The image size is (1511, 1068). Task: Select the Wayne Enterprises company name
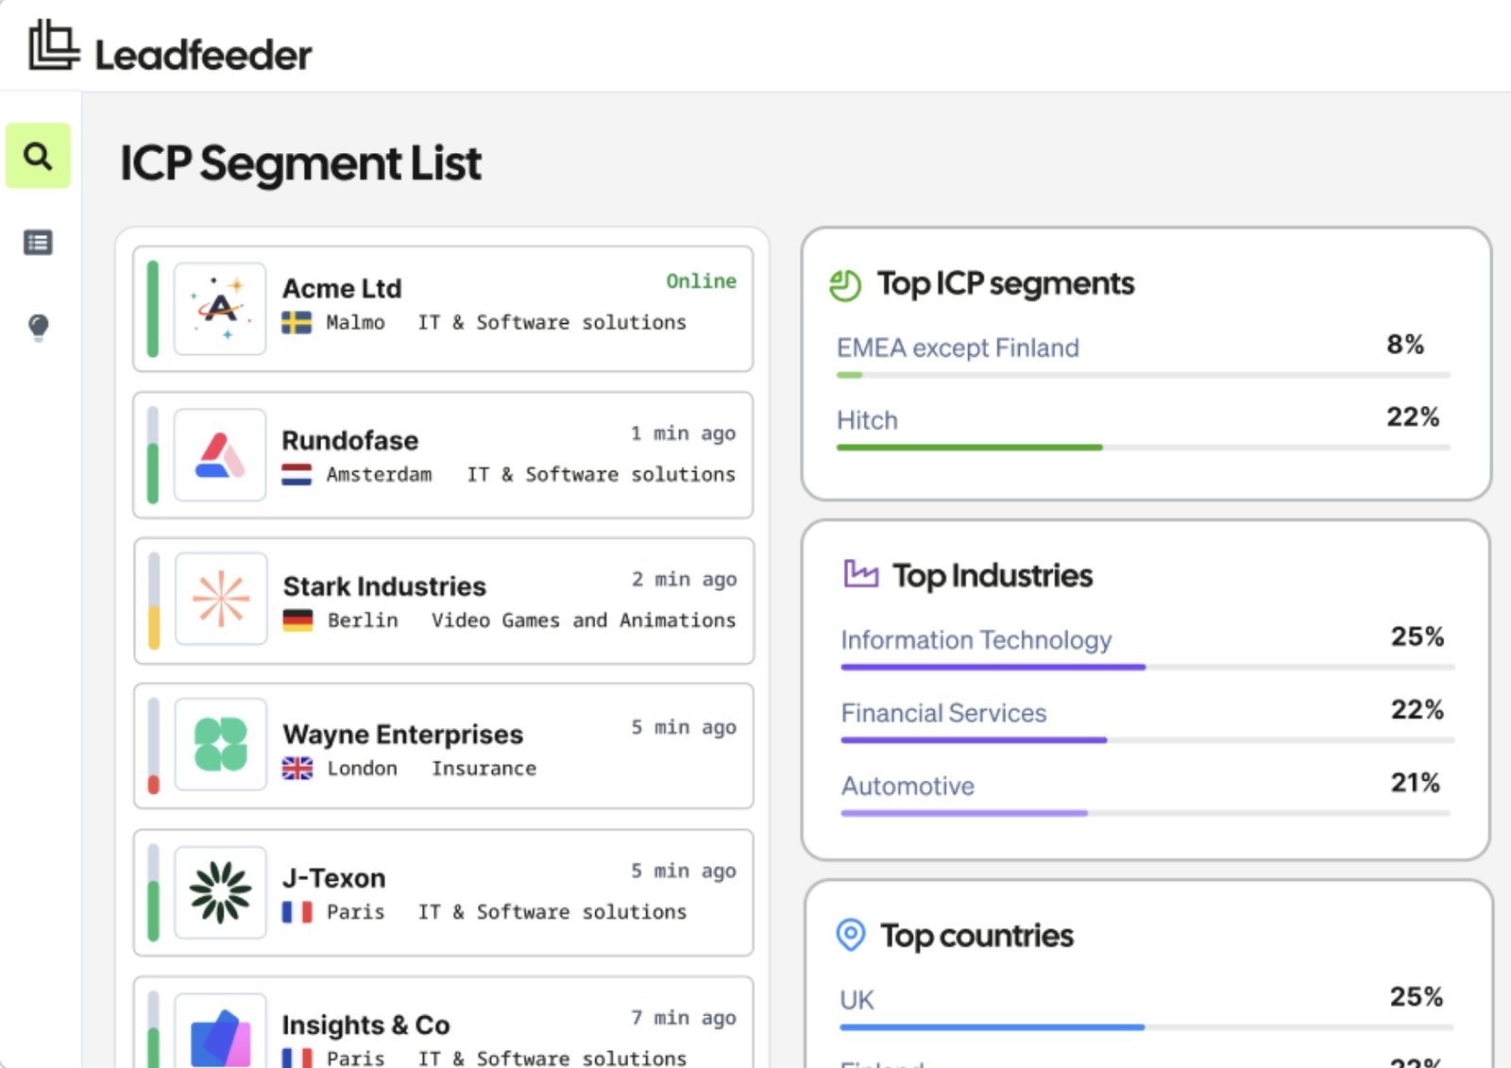point(403,735)
